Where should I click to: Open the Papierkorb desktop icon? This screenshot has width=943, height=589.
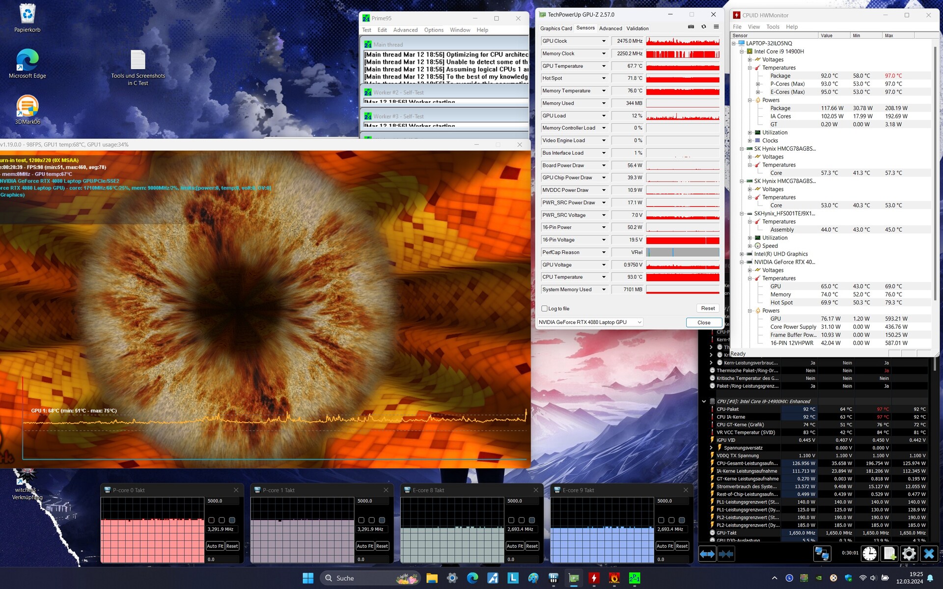pos(28,18)
